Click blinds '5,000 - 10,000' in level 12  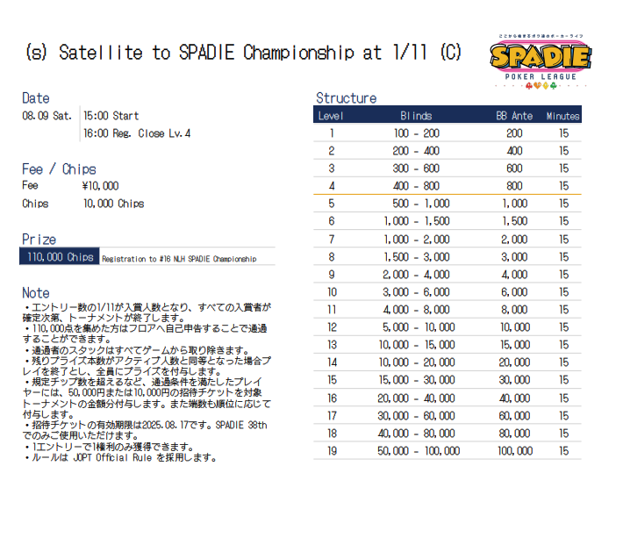point(419,327)
